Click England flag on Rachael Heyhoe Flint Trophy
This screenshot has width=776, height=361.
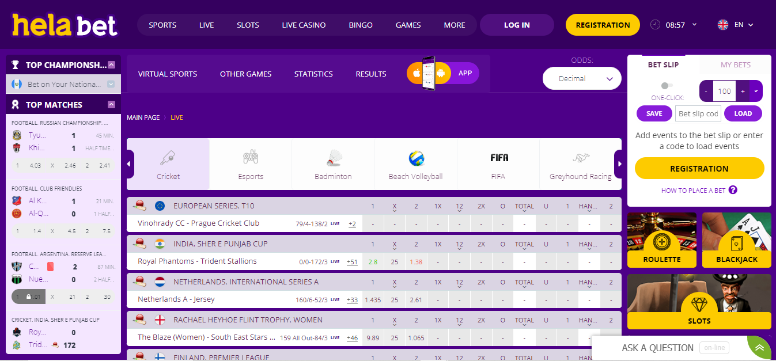pyautogui.click(x=160, y=320)
